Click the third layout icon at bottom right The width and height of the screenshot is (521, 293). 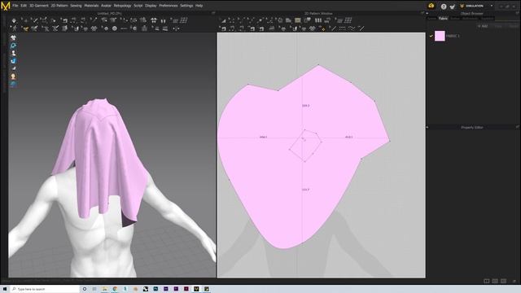[x=504, y=281]
